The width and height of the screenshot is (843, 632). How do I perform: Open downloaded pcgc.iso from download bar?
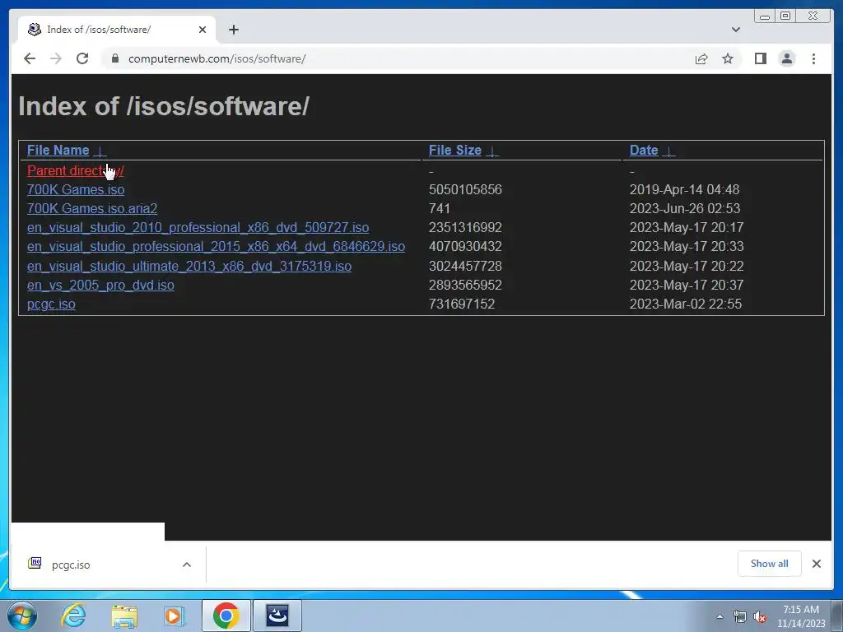(x=71, y=565)
